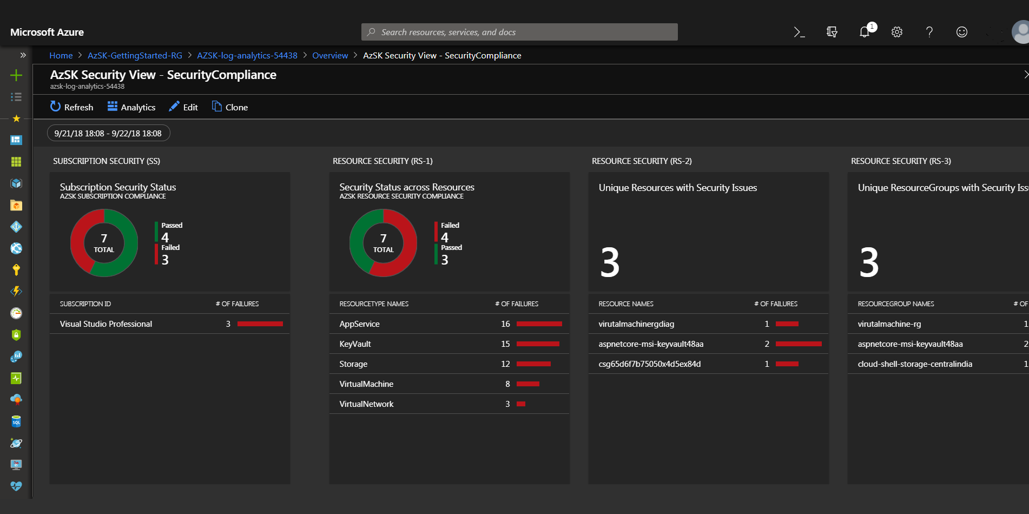Viewport: 1029px width, 514px height.
Task: Open the gauge Monitor icon in sidebar
Action: [16, 313]
